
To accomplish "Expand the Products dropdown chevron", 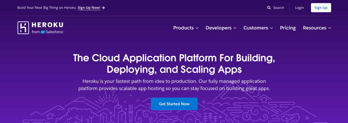I will coord(197,28).
